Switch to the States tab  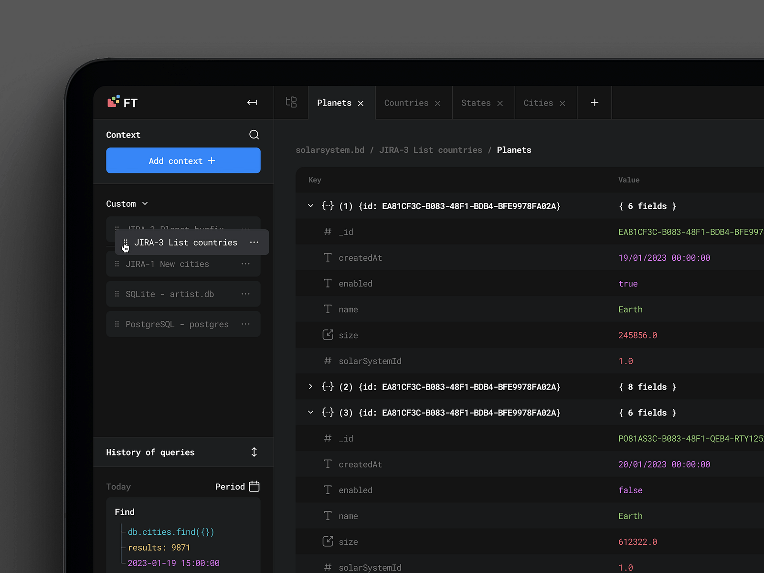coord(476,103)
